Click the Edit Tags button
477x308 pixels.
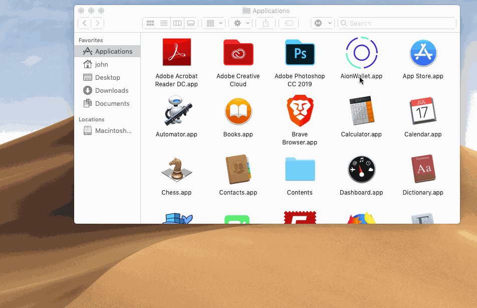tap(289, 23)
